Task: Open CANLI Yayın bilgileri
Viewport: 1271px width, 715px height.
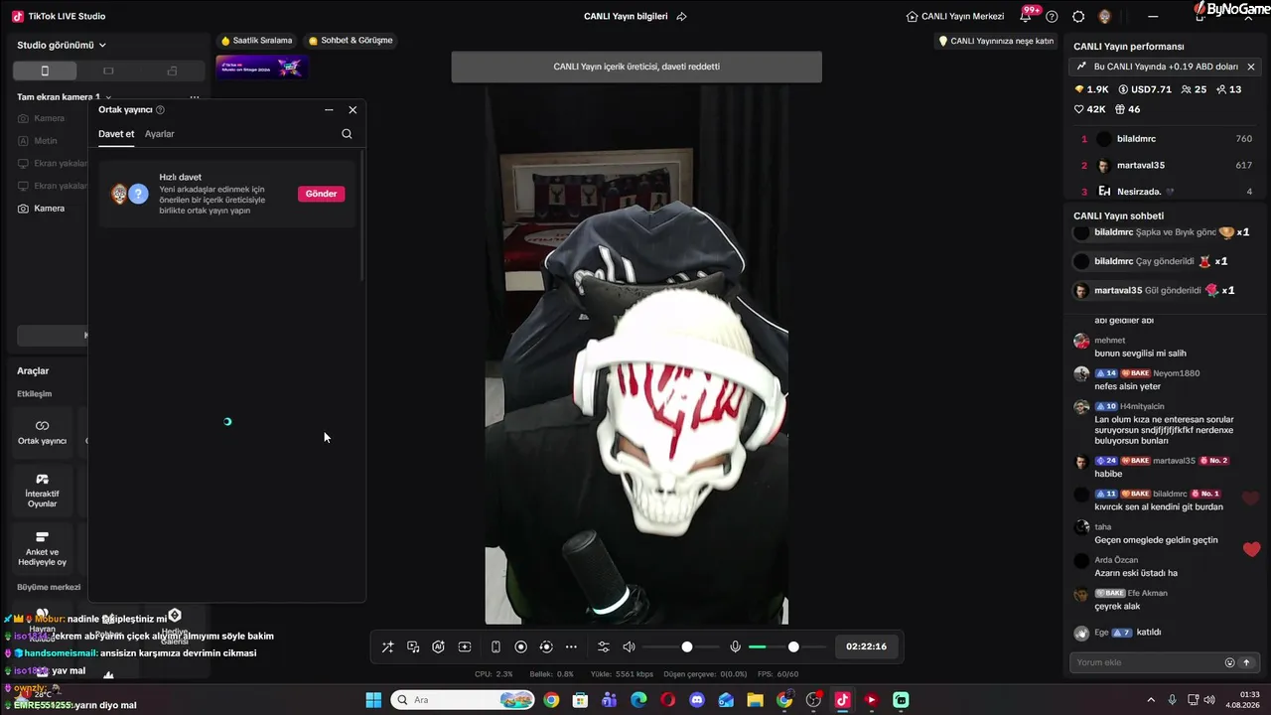Action: pyautogui.click(x=626, y=16)
